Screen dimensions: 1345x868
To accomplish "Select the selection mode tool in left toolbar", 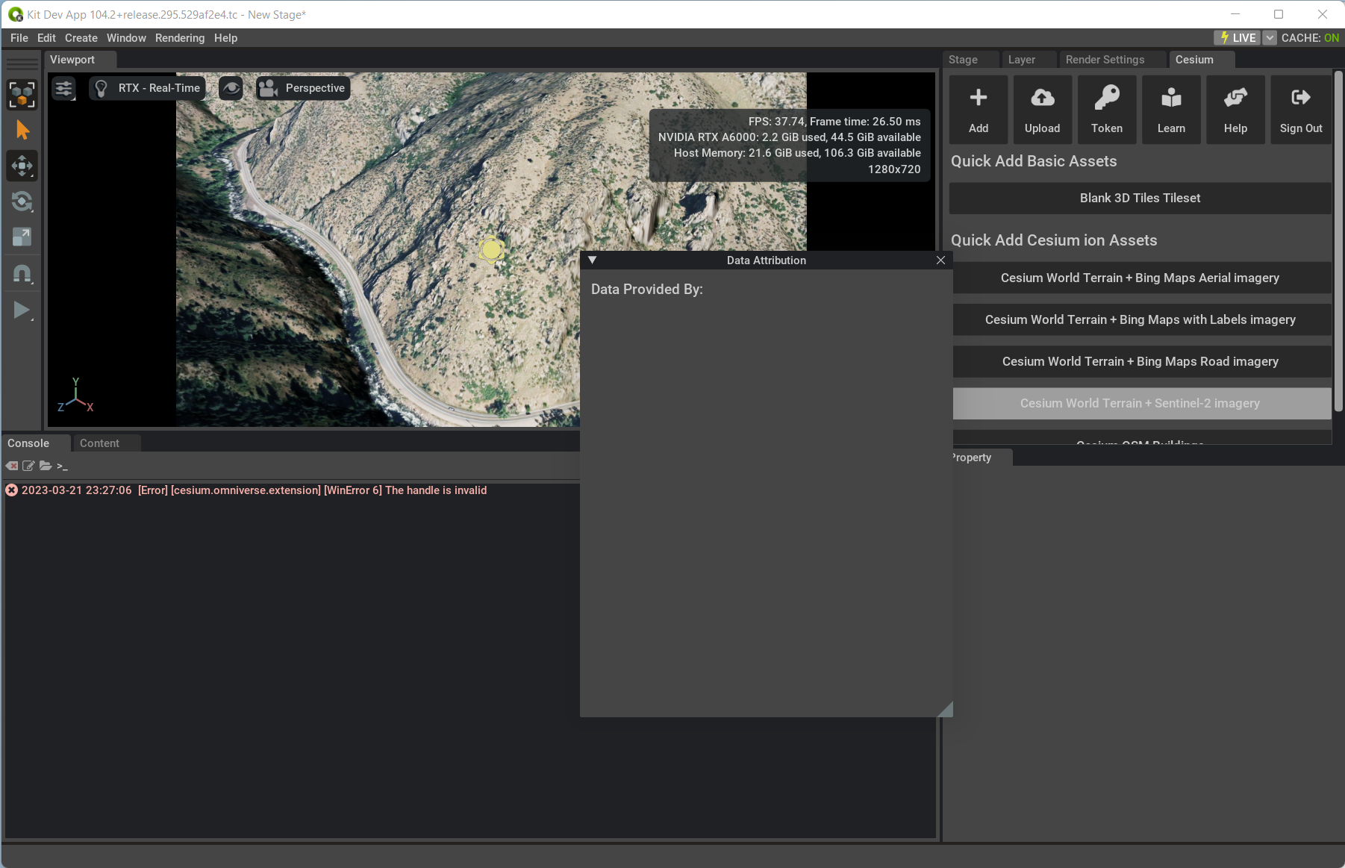I will coord(22,95).
